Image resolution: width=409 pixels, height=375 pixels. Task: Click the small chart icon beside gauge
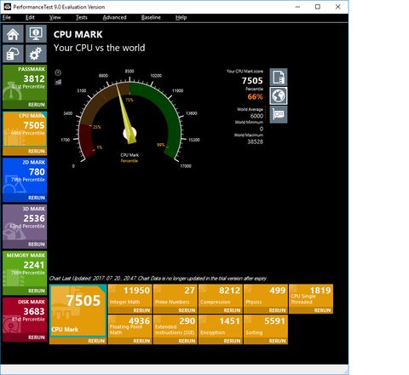[x=58, y=83]
